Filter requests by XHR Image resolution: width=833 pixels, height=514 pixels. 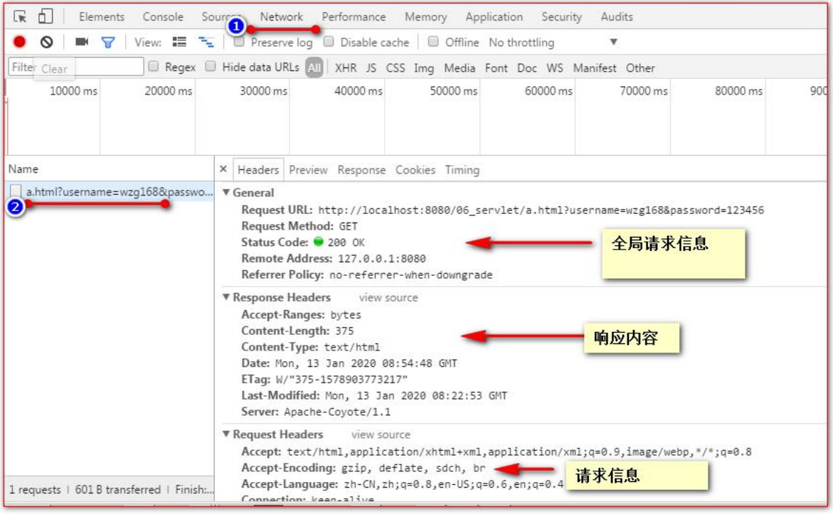(346, 68)
